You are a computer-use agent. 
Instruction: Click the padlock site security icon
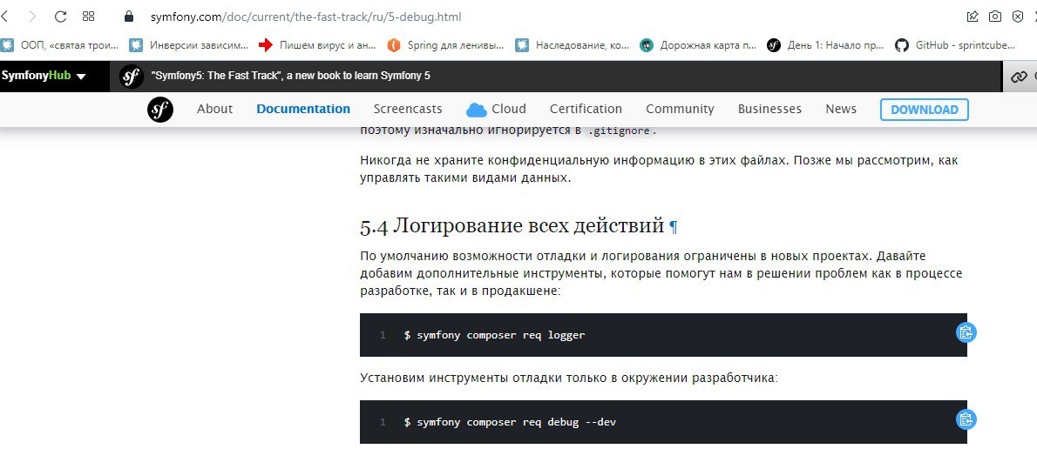(129, 17)
